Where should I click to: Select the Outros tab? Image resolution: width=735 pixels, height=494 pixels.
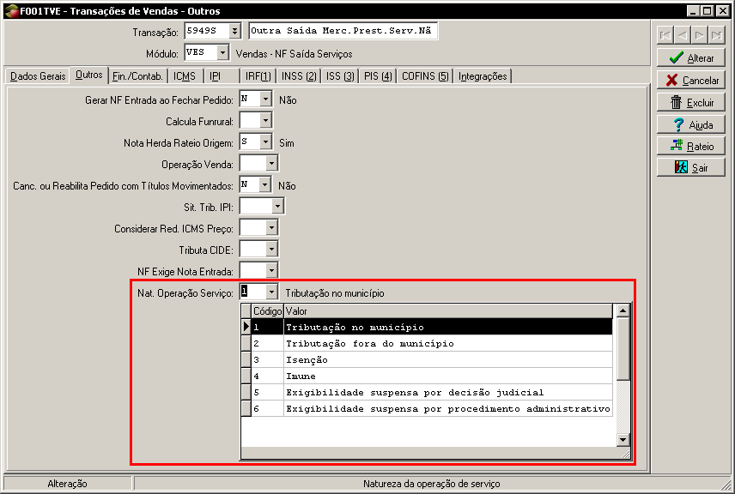(x=89, y=75)
